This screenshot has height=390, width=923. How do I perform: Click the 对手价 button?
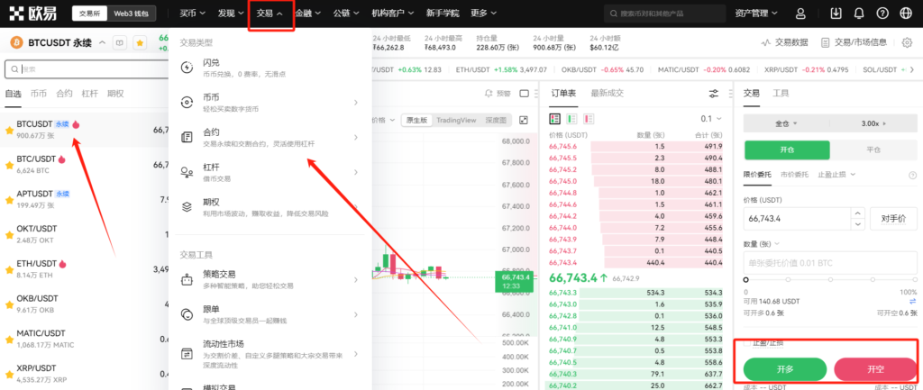893,218
